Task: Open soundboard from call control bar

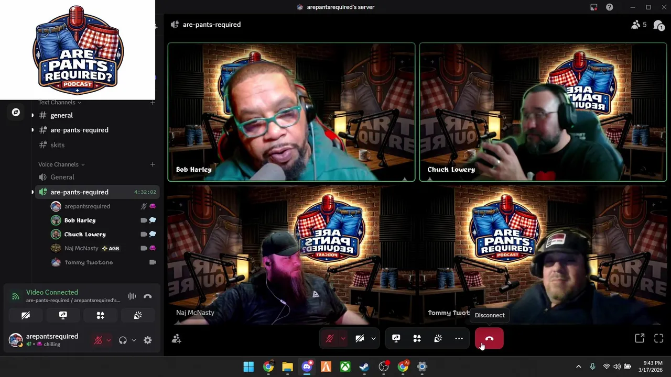Action: pyautogui.click(x=438, y=339)
